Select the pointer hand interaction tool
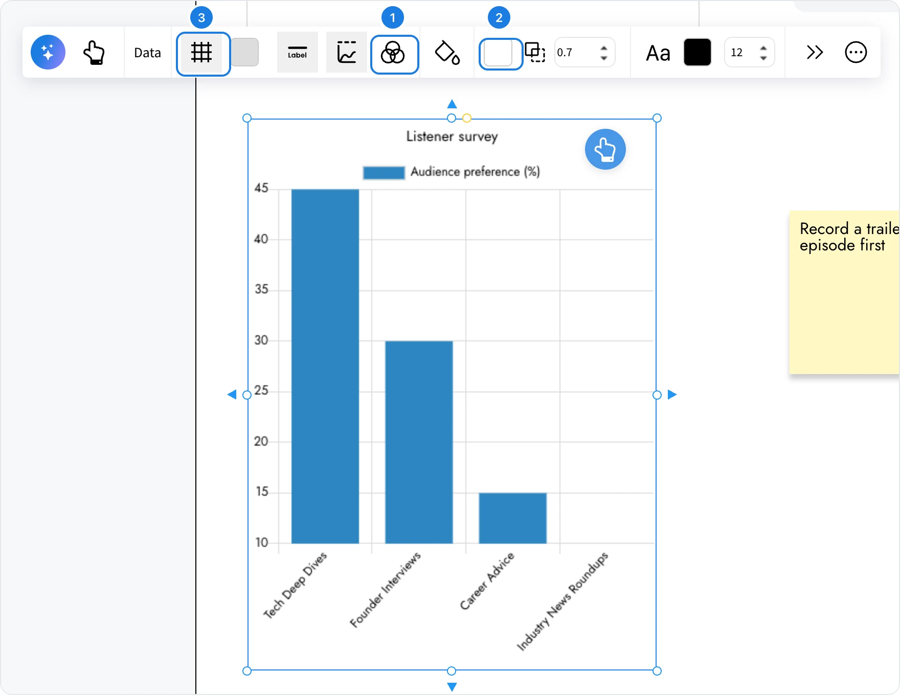 (x=94, y=52)
